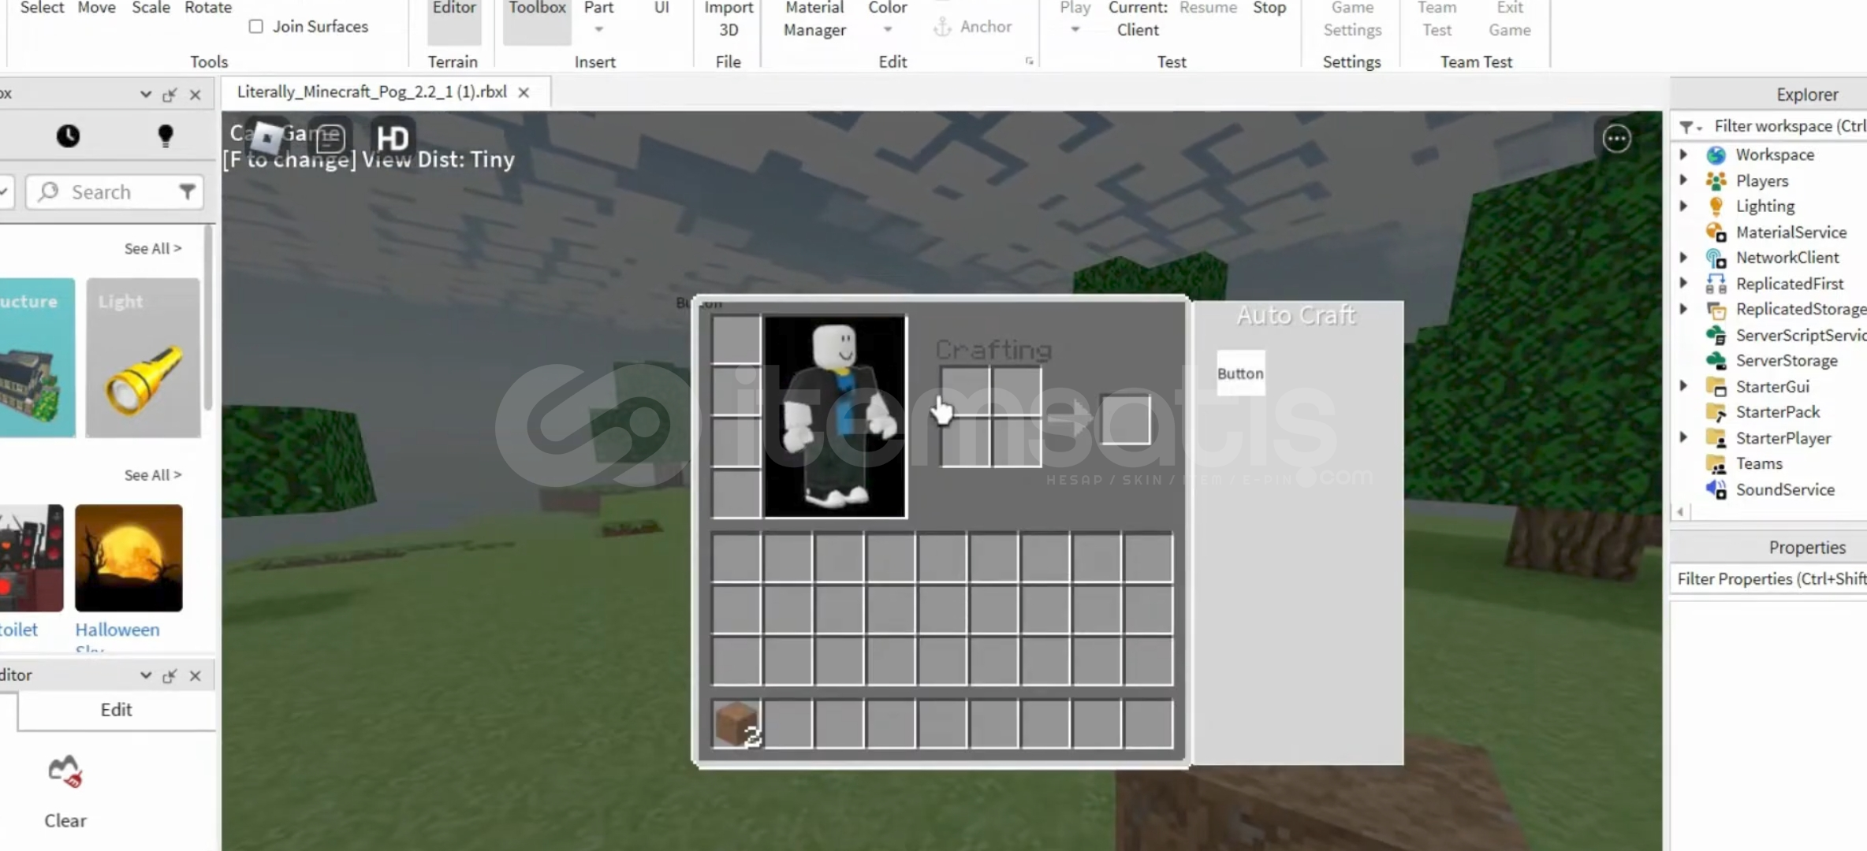
Task: Select the StarterPack icon
Action: [x=1716, y=412]
